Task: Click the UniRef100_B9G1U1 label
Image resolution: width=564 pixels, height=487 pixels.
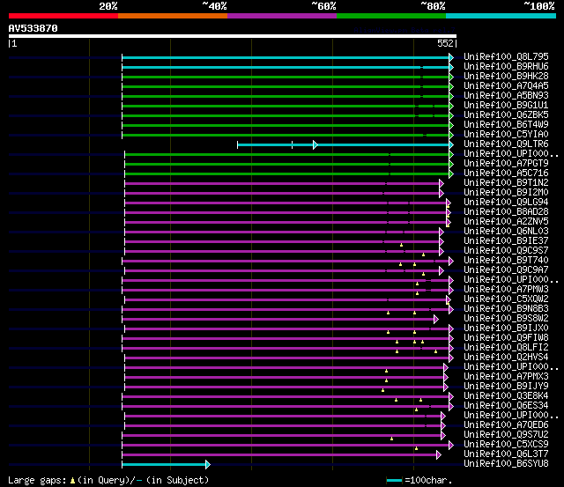Action: (506, 106)
